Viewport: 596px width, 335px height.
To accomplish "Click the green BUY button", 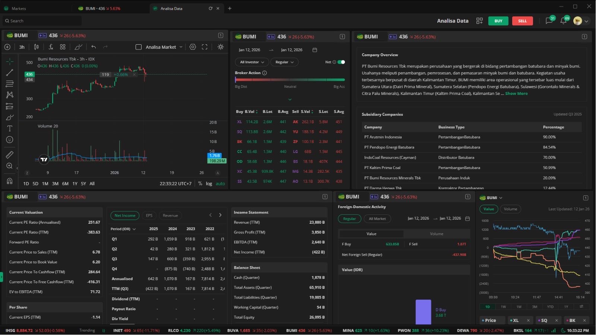I will click(x=498, y=21).
